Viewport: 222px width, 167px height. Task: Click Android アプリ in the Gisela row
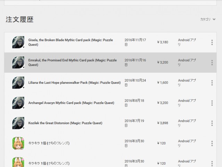click(x=187, y=42)
